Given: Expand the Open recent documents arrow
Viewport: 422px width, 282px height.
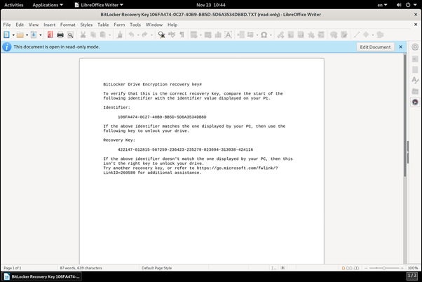Looking at the screenshot, I should (x=27, y=35).
